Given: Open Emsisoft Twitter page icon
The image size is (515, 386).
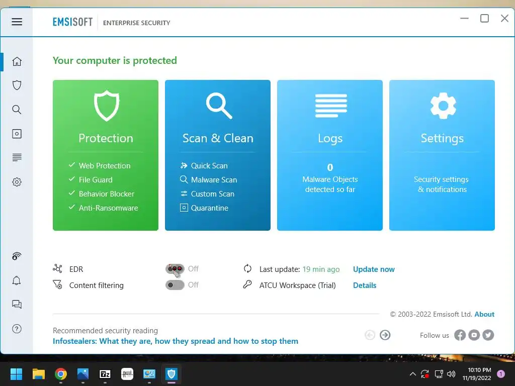Looking at the screenshot, I should point(488,335).
